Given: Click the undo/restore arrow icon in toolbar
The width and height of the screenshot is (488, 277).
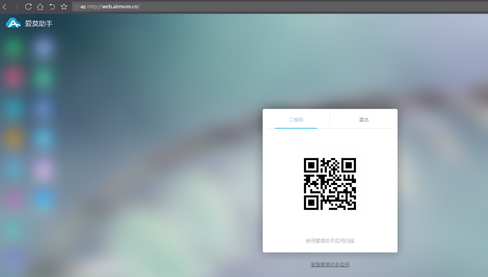Looking at the screenshot, I should (x=52, y=6).
